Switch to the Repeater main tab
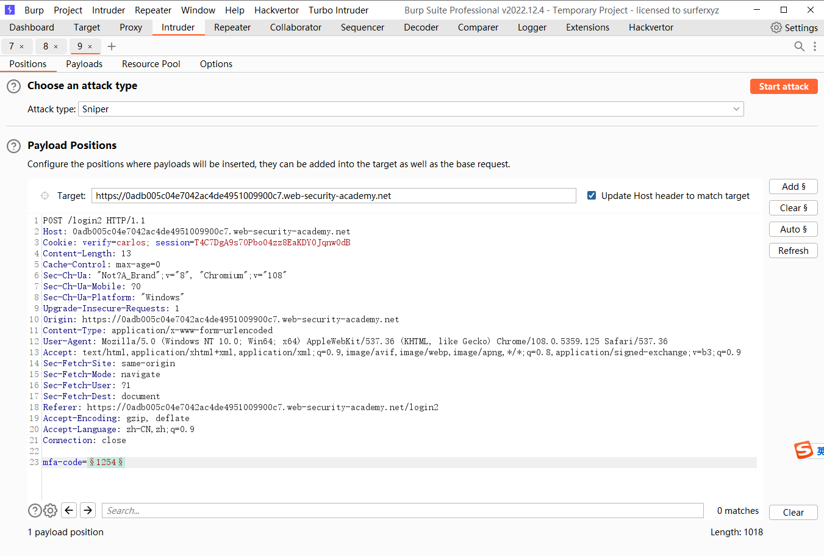824x556 pixels. point(232,27)
